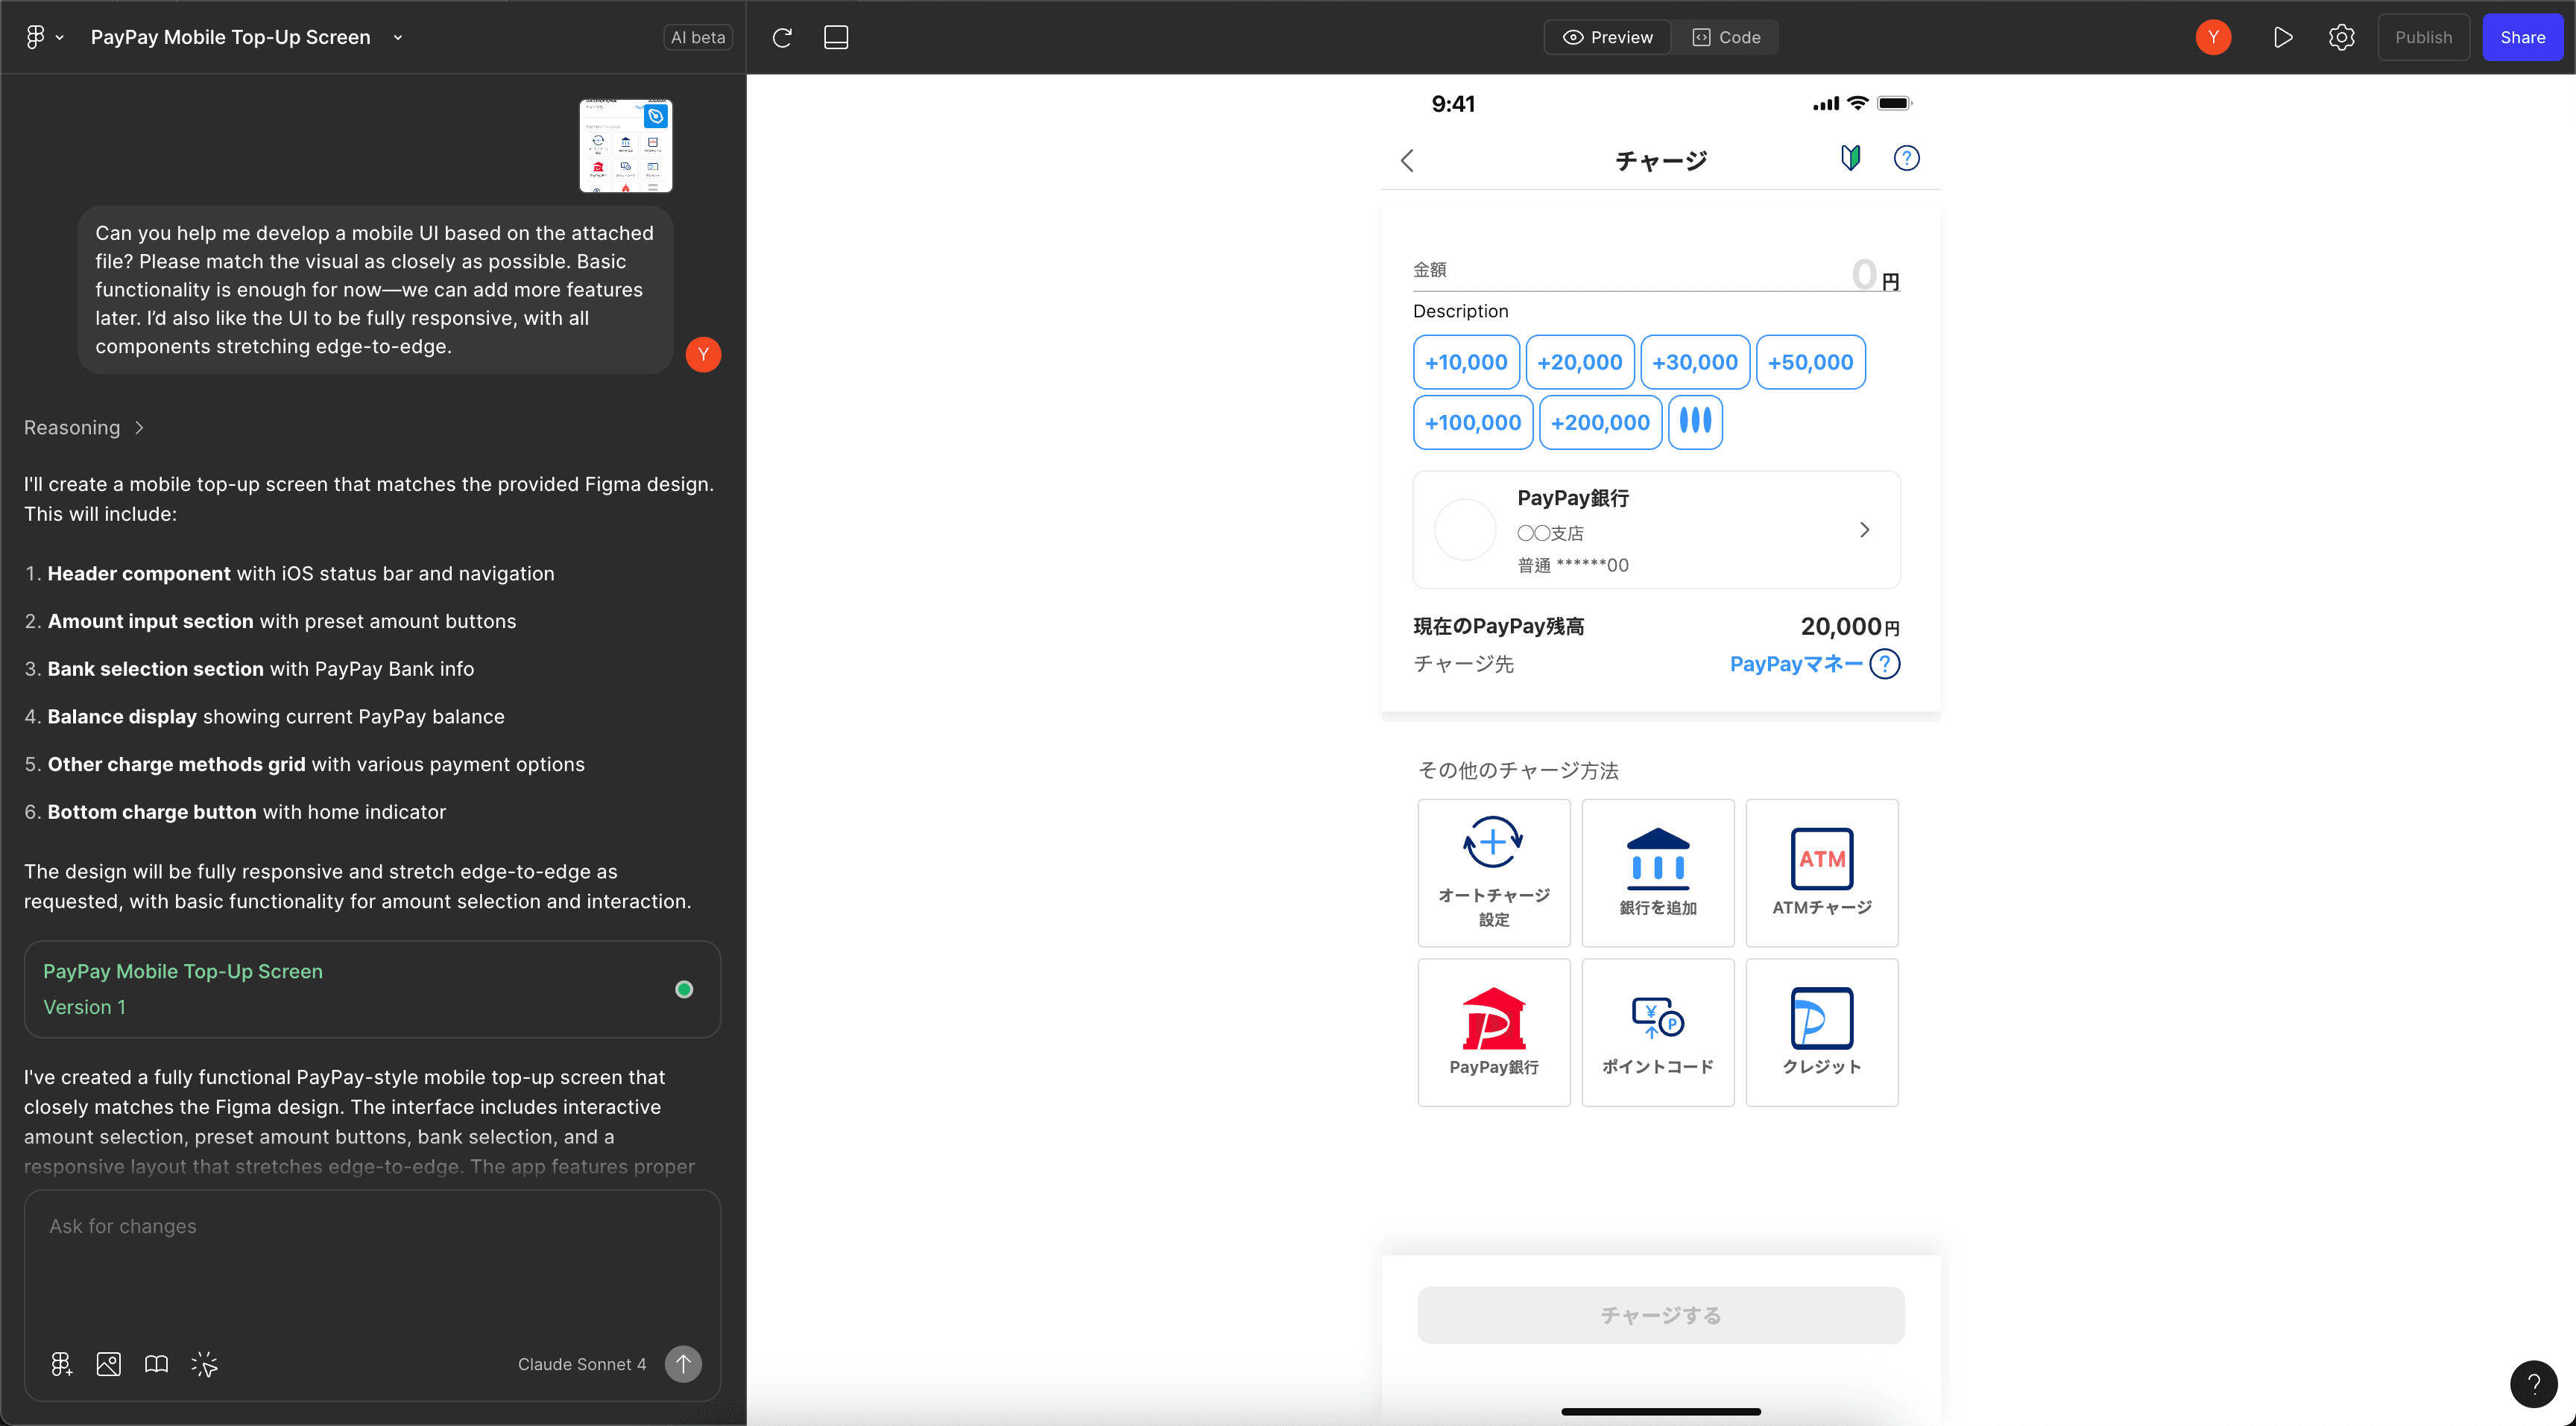Toggle the panel layout icon
Viewport: 2576px width, 1426px height.
pos(836,37)
